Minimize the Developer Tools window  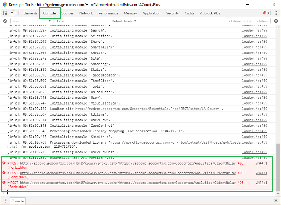(247, 4)
